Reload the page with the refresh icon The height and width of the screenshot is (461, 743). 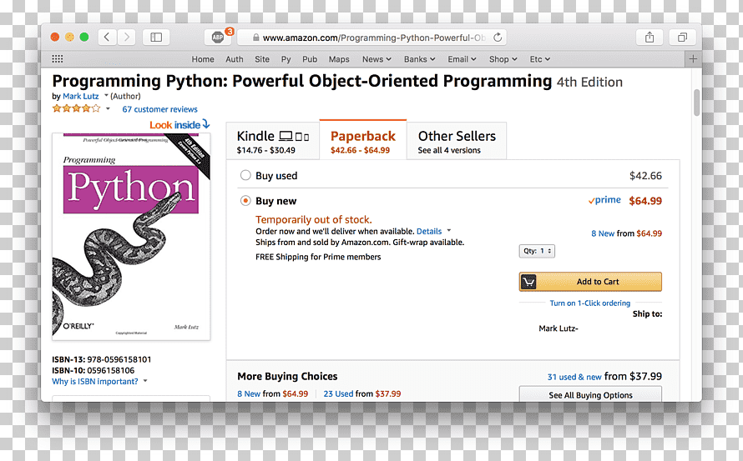coord(498,38)
